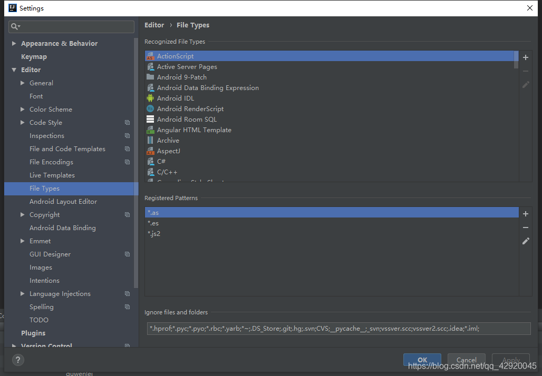
Task: Click the Android 9-Patch folder icon
Action: (x=150, y=77)
